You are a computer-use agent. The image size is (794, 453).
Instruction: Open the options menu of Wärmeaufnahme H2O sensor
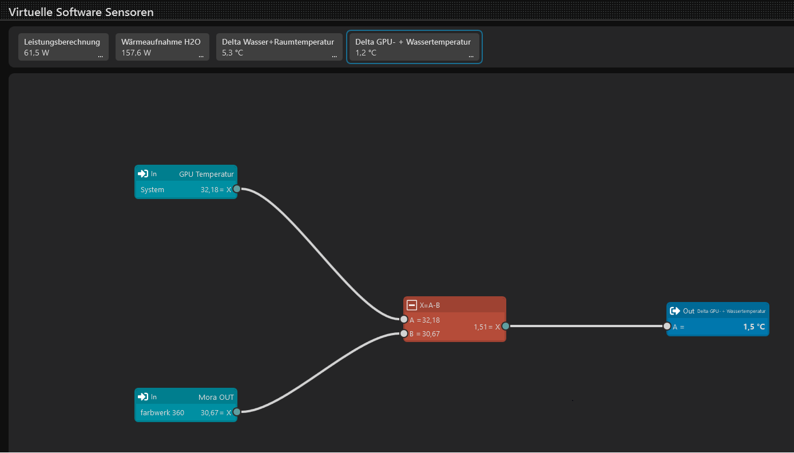click(x=201, y=55)
